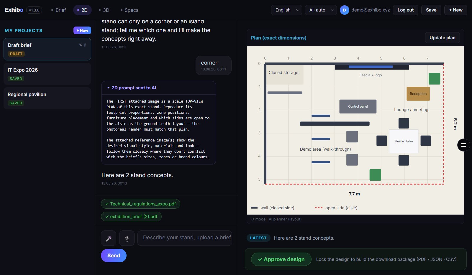Start voice input with the microphone button

pos(109,238)
